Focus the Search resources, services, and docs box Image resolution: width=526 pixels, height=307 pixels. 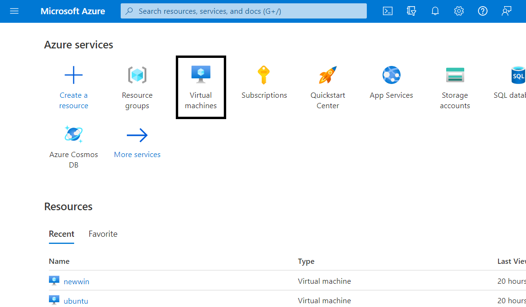point(244,11)
